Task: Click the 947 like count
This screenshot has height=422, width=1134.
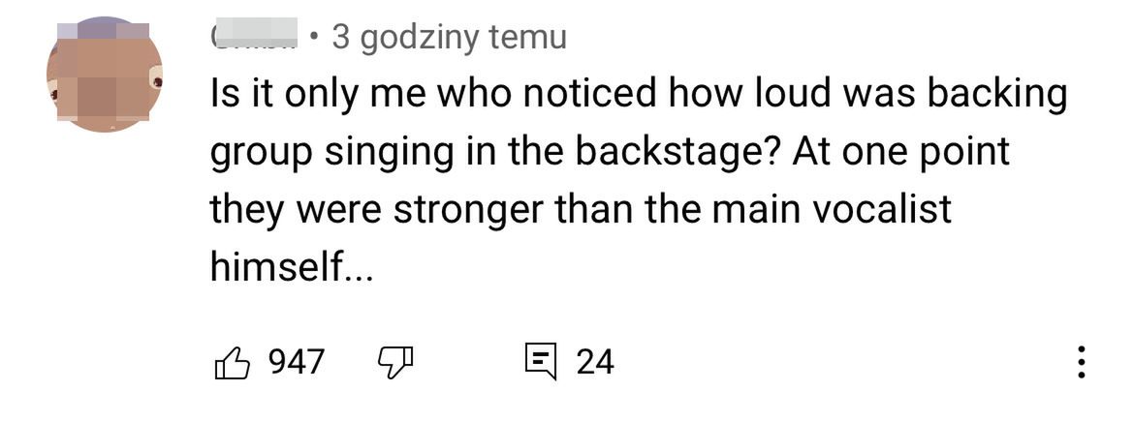Action: pos(296,362)
